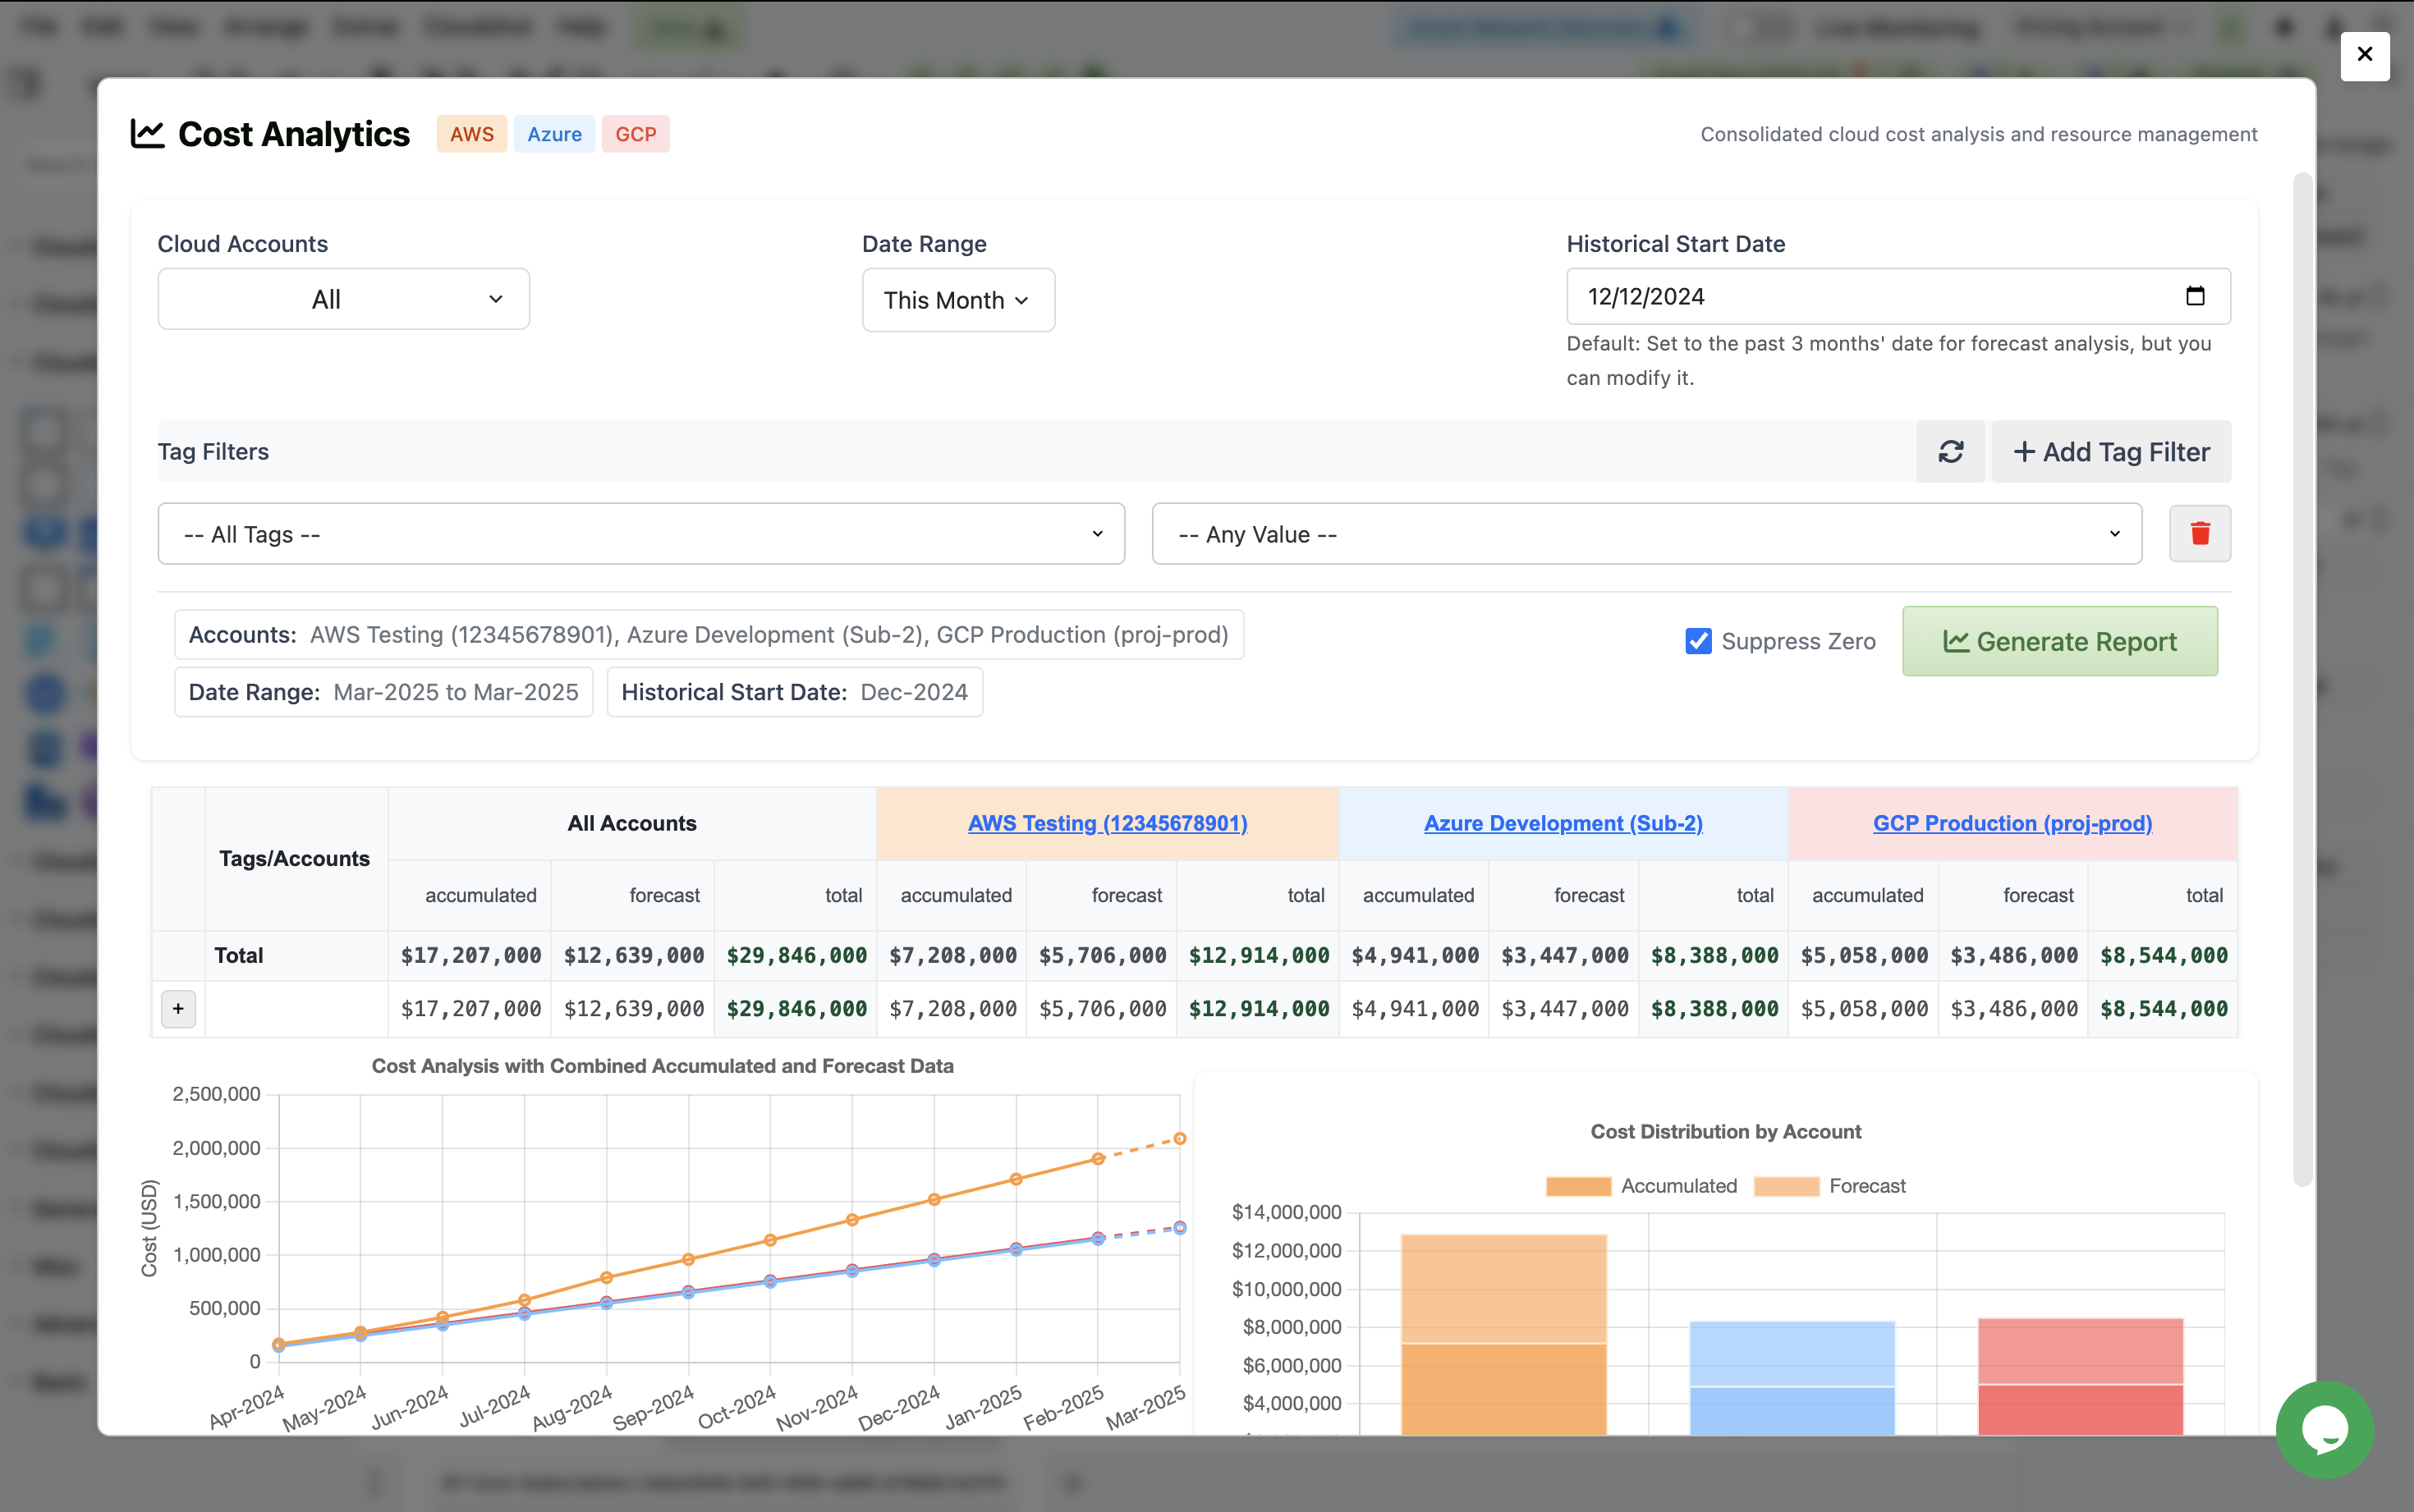Open AWS Testing (12345678901) link
The image size is (2414, 1512).
pyautogui.click(x=1107, y=823)
